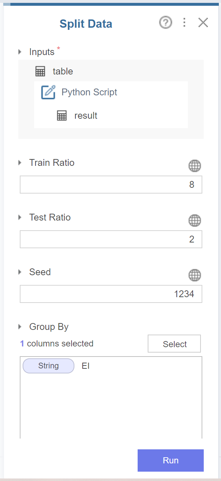This screenshot has height=481, width=221.
Task: Collapse the Group By section
Action: 20,327
